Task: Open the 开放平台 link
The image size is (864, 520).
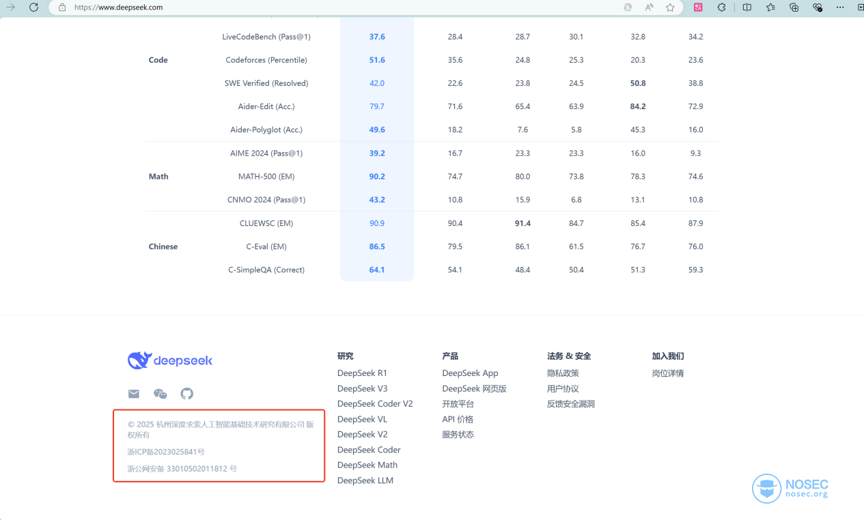Action: (458, 404)
